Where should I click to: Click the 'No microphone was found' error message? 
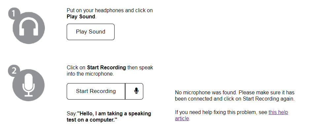click(x=206, y=92)
